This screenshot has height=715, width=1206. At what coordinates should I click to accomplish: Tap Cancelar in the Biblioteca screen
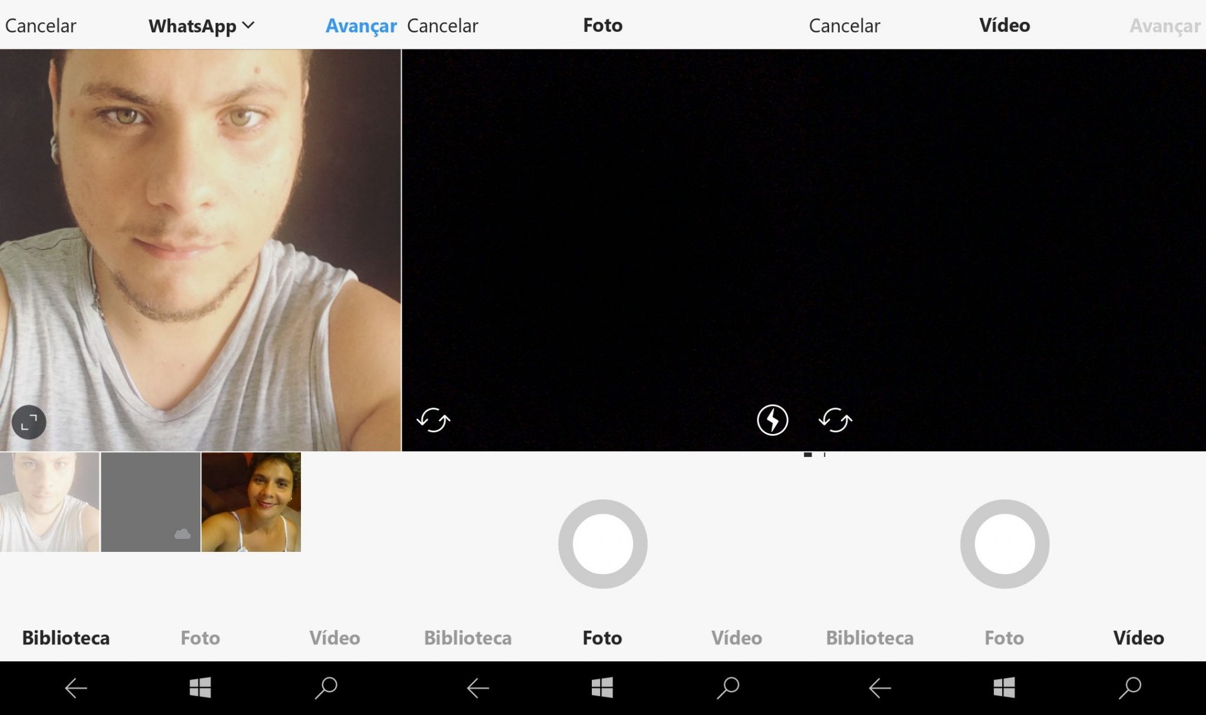click(x=41, y=26)
